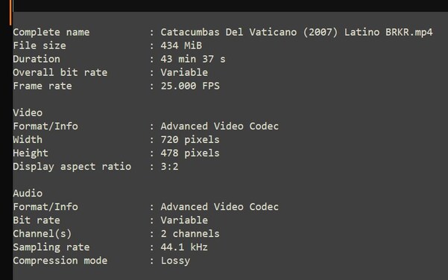Screen dimensions: 448x280
Task: Click Advanced Video Codec under Video
Action: [x=219, y=126]
